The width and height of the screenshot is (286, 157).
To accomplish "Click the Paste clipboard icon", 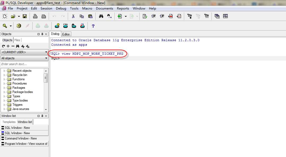I will point(90,16).
